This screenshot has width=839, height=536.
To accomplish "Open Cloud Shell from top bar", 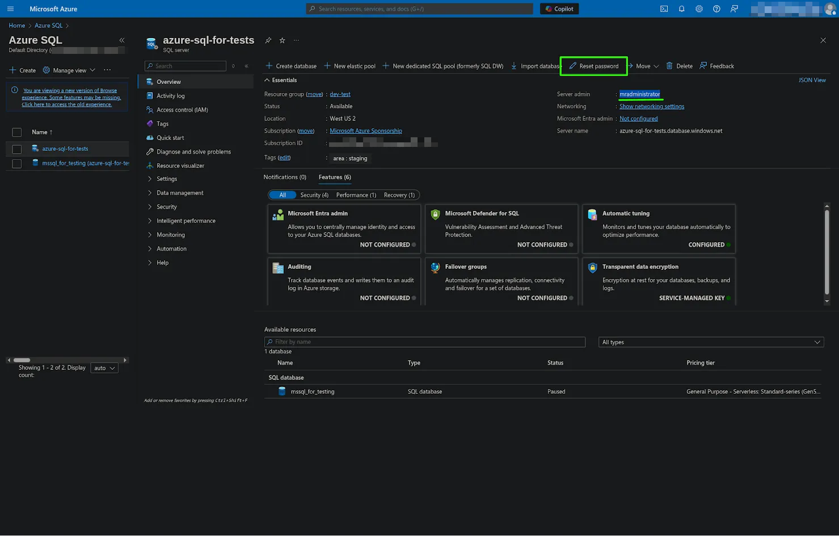I will point(664,9).
